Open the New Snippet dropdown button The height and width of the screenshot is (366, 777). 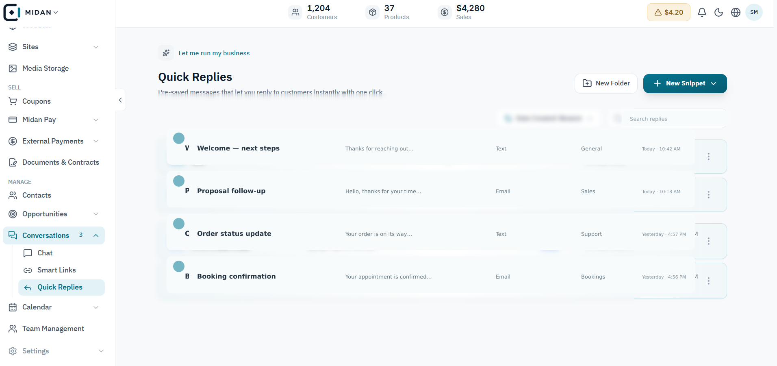(685, 83)
